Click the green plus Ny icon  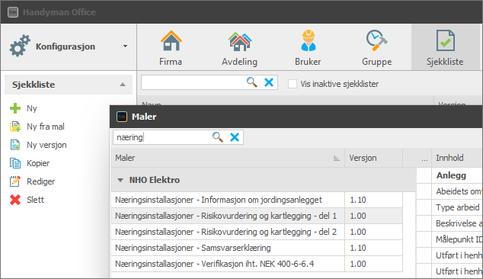pos(15,108)
